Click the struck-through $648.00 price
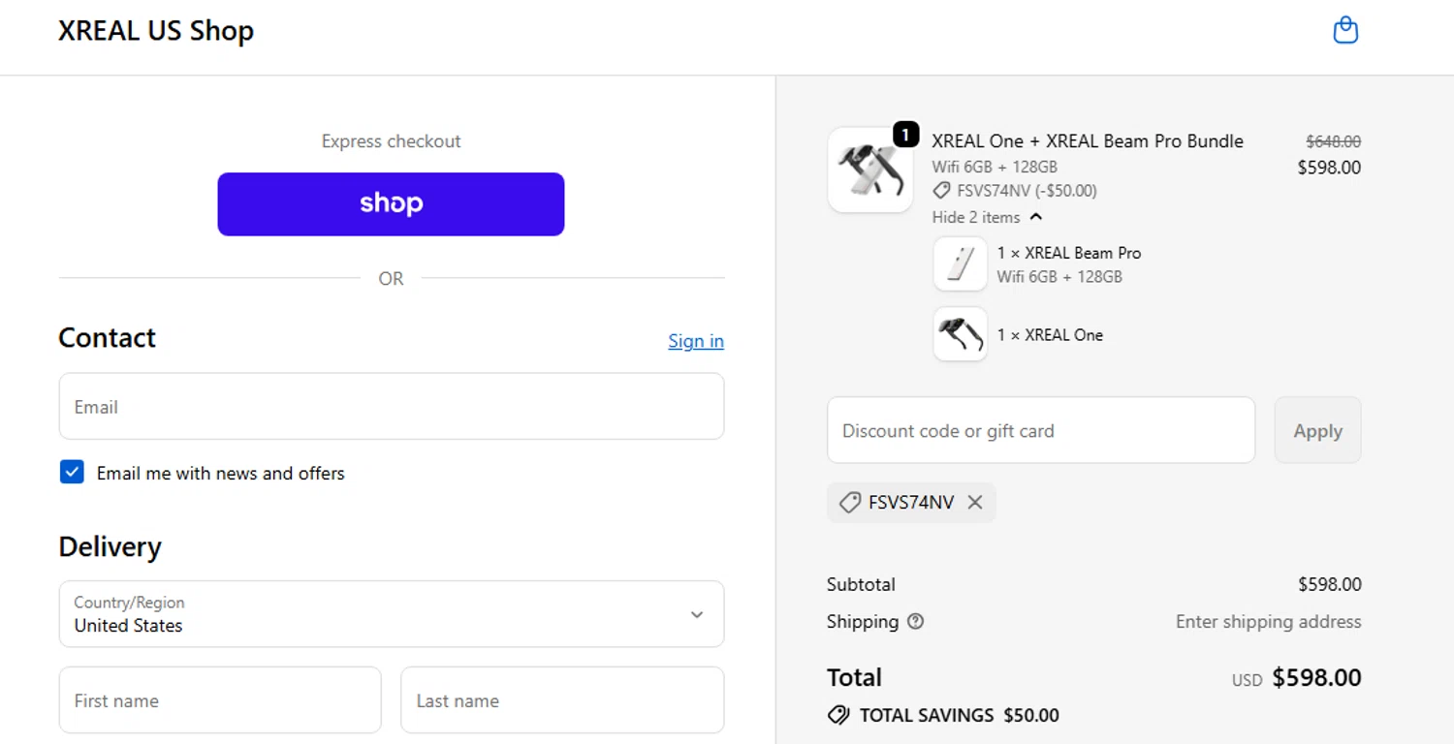1454x744 pixels. pos(1333,141)
